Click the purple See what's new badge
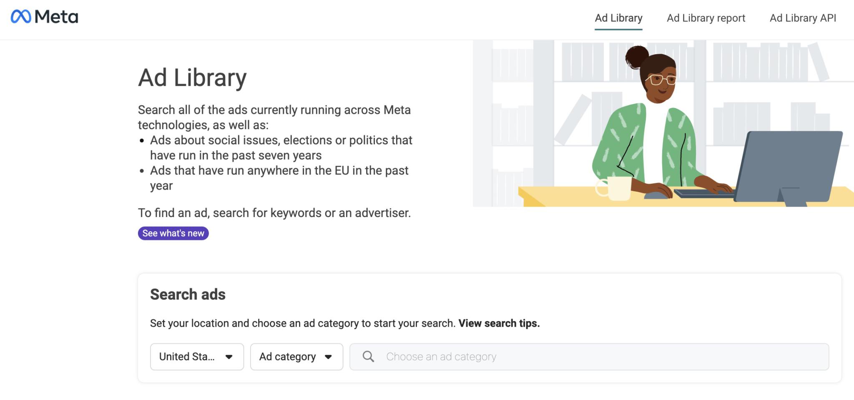This screenshot has width=854, height=400. (x=173, y=233)
